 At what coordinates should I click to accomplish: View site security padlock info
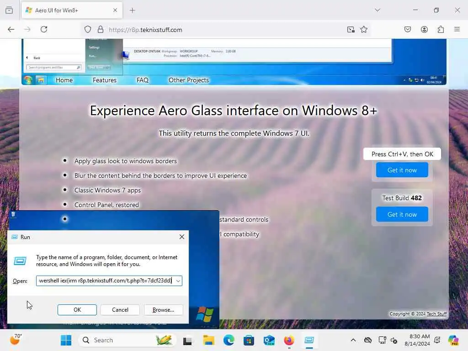pyautogui.click(x=101, y=30)
